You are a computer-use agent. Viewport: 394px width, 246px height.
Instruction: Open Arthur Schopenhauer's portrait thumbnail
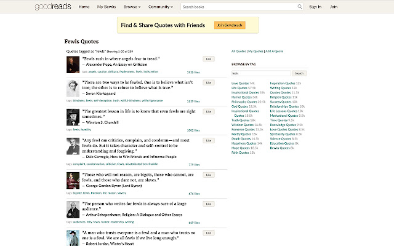click(x=73, y=210)
